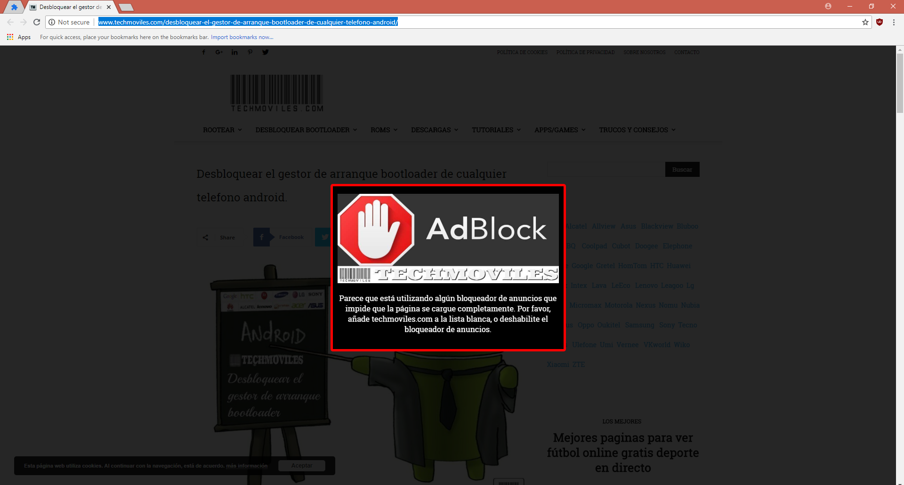Viewport: 904px width, 485px height.
Task: Open the browser profile avatar icon
Action: [828, 6]
